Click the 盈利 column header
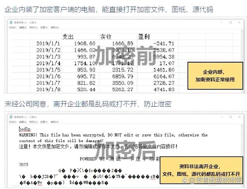 point(144,37)
